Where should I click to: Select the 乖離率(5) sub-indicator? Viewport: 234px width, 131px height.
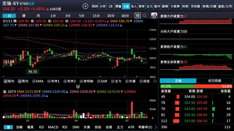[145, 127]
